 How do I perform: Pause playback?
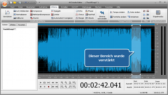coord(44,87)
